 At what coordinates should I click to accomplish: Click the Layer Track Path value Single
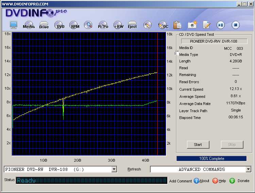(236, 110)
